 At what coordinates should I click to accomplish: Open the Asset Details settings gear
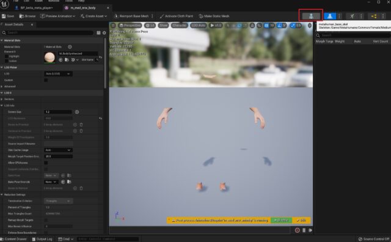coord(104,32)
